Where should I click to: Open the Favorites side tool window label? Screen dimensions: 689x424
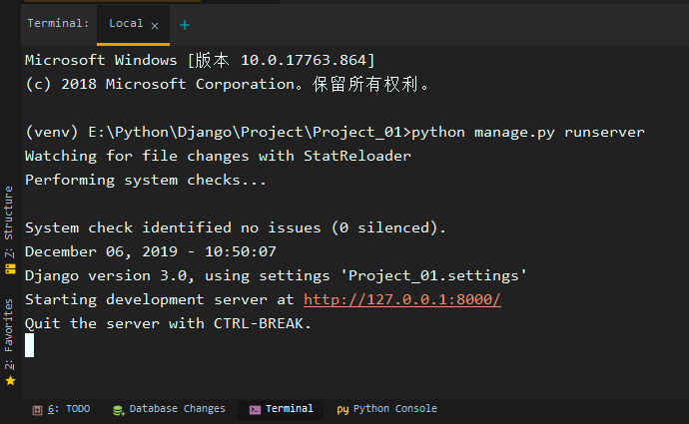9,334
